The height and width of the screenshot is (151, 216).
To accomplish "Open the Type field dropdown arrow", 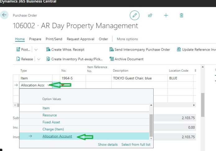I will coord(48,86).
